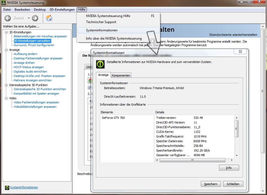Switch to the Komponenten tab
This screenshot has height=195, width=267.
[121, 75]
